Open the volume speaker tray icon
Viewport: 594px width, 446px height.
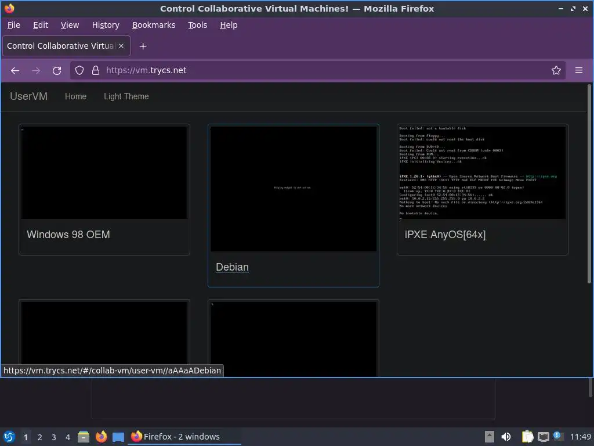(506, 437)
